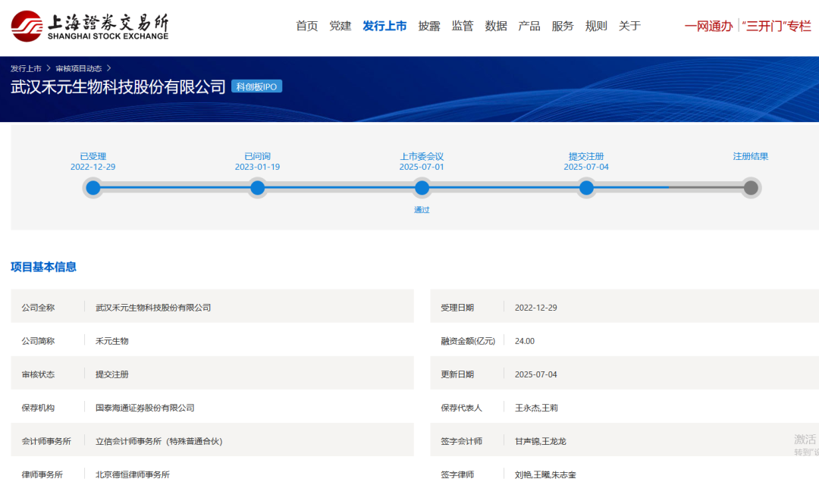The image size is (819, 482).
Task: Click the 发行上市 breadcrumb link
Action: [x=26, y=68]
